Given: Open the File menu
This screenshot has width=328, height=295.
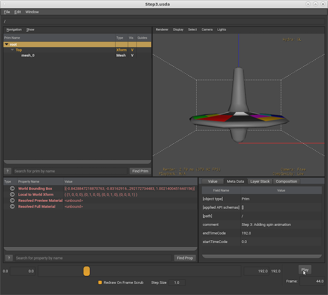Looking at the screenshot, I should [x=7, y=12].
